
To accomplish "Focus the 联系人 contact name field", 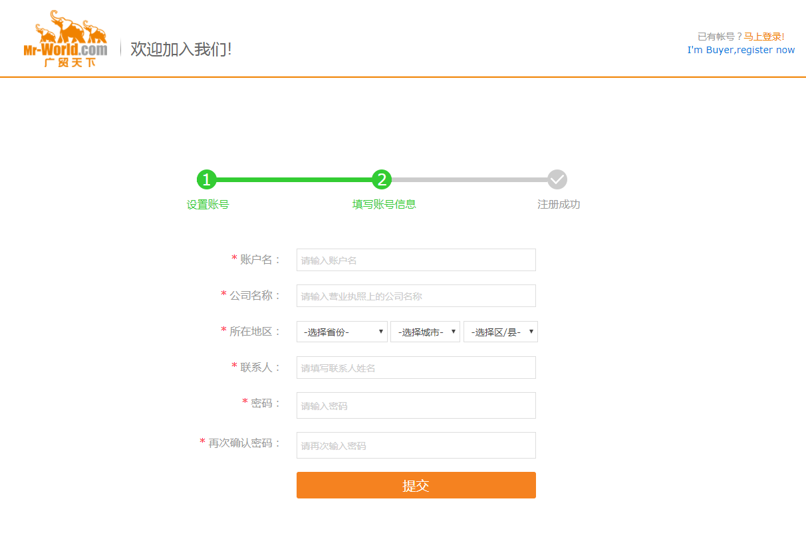I will (x=416, y=368).
